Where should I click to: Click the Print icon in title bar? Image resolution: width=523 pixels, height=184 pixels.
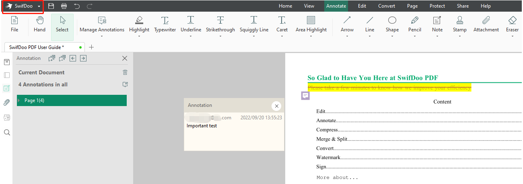click(x=64, y=6)
